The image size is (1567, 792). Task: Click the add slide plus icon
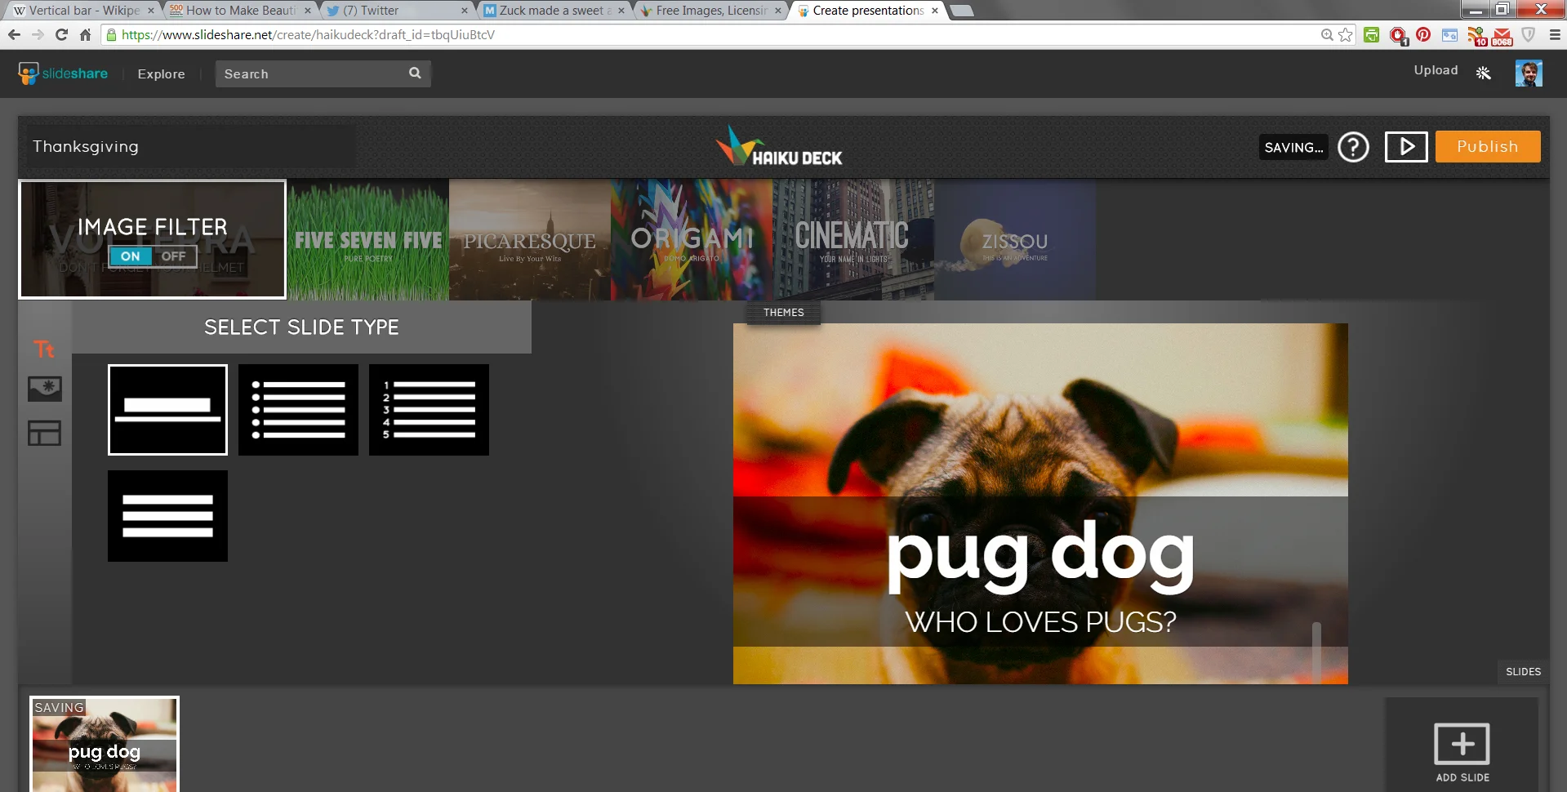pos(1462,744)
